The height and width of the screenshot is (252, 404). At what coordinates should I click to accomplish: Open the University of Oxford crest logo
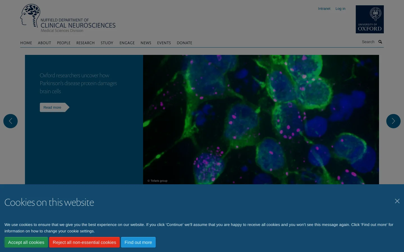369,19
